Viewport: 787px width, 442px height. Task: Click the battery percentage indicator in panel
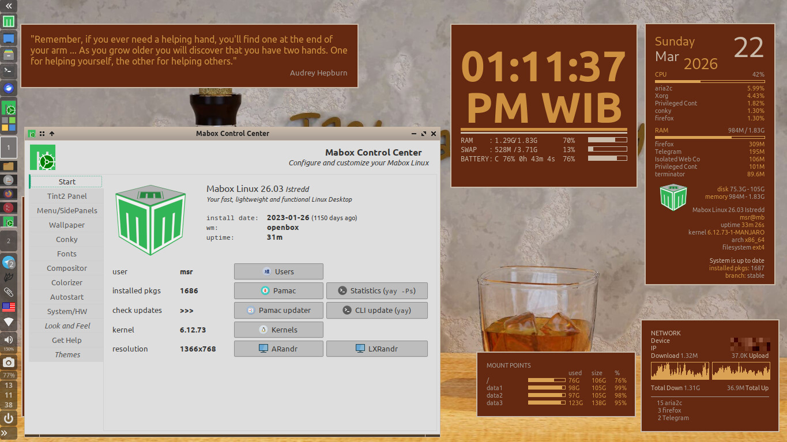click(x=9, y=375)
